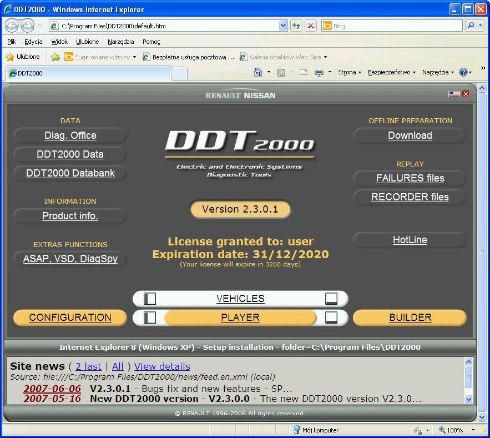The image size is (490, 438).
Task: Open ASAP, VSD, DiagSpy extras
Action: click(70, 259)
